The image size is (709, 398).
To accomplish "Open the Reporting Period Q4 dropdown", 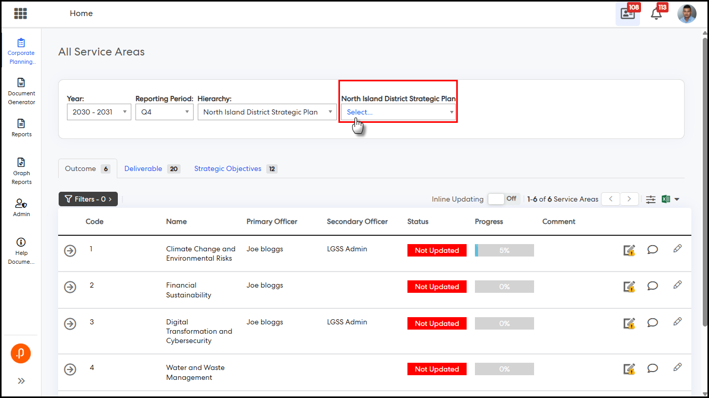I will point(164,112).
